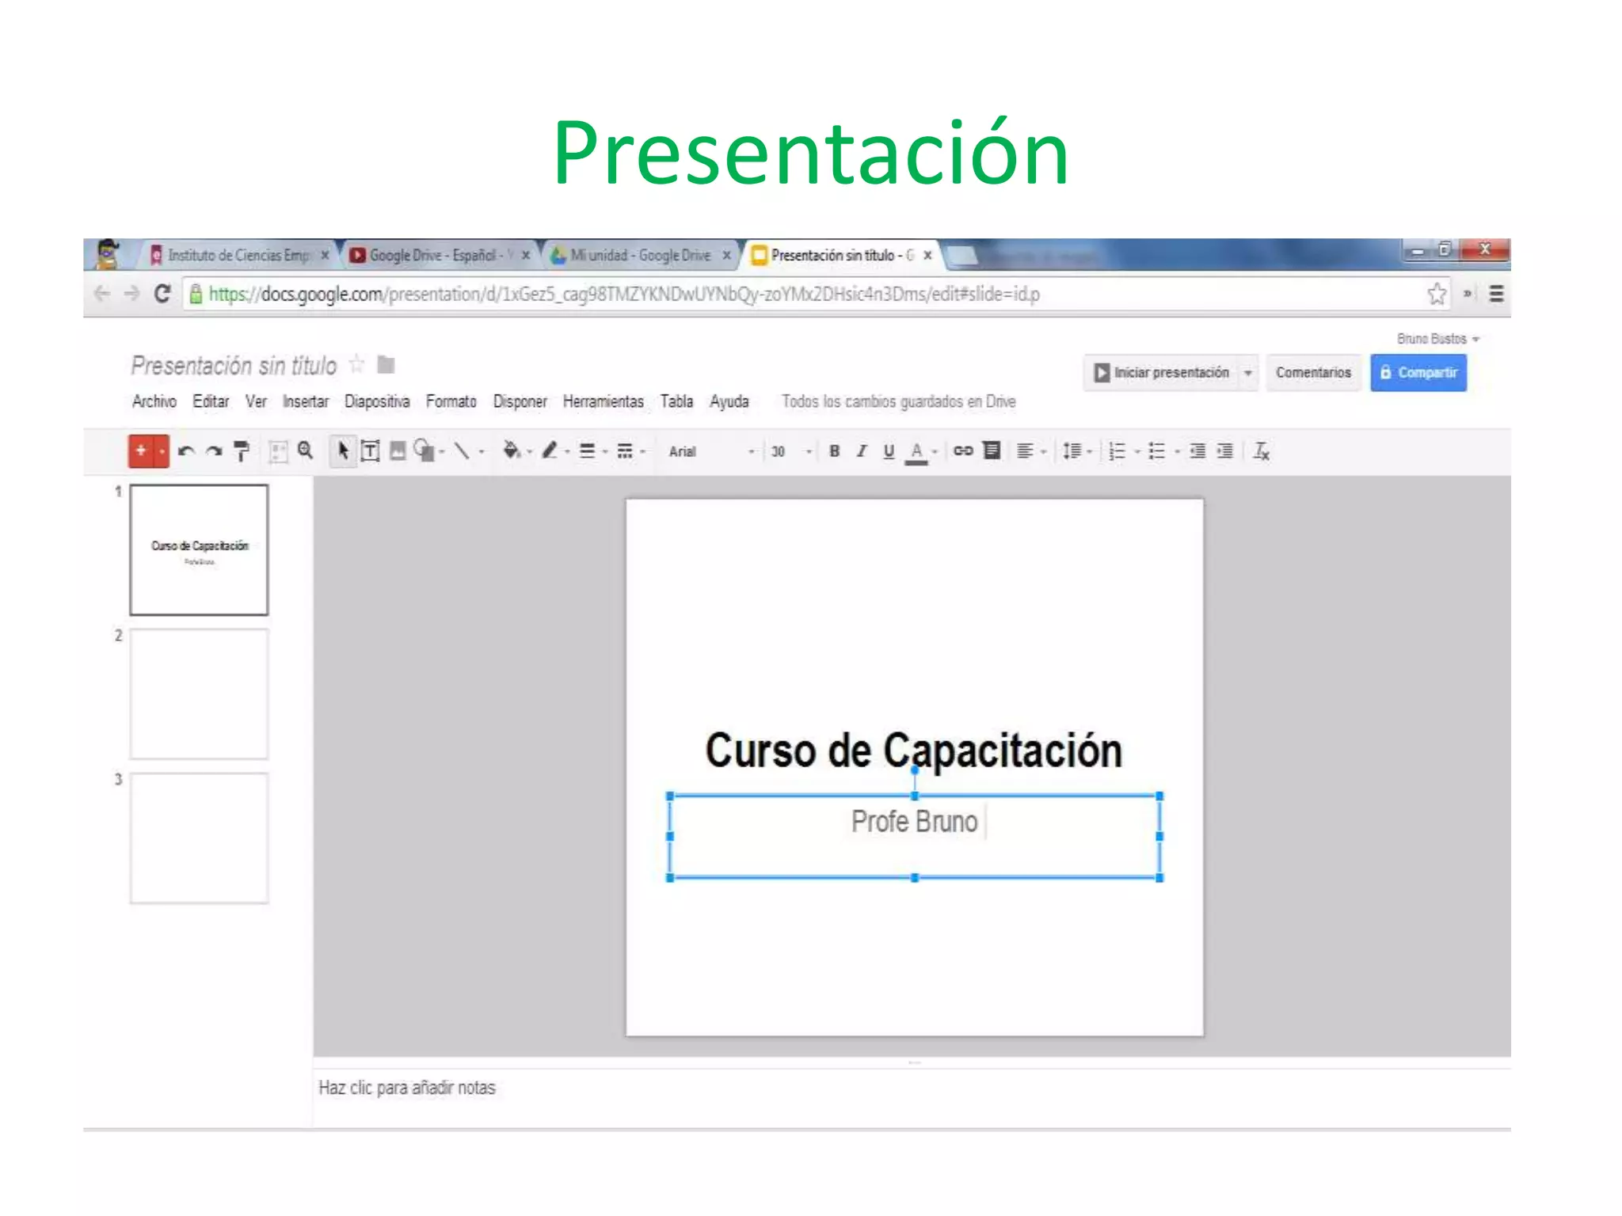Select the blank slide 2 thumbnail
The width and height of the screenshot is (1622, 1216).
coord(199,694)
